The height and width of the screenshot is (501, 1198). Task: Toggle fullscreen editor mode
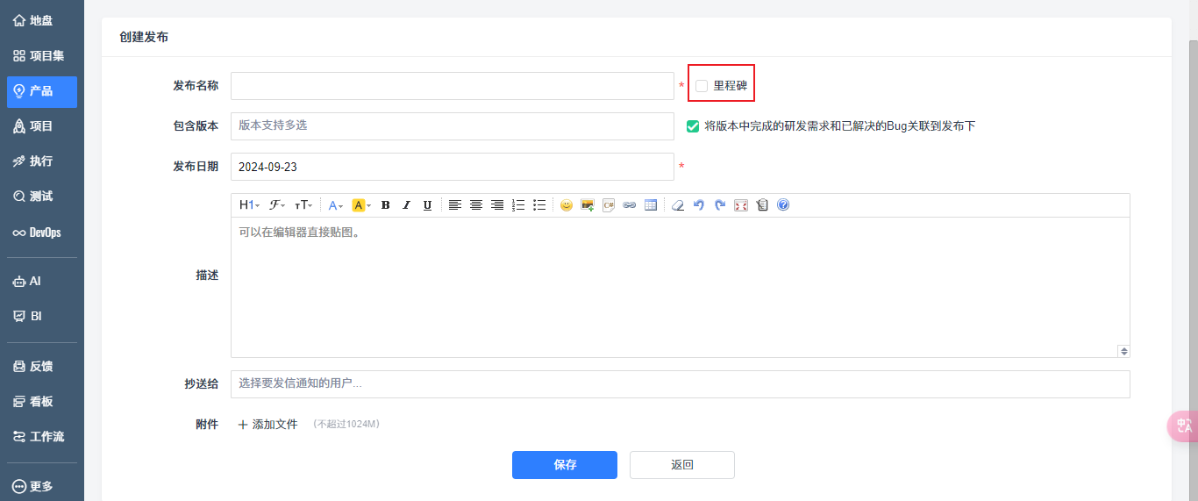click(x=741, y=205)
